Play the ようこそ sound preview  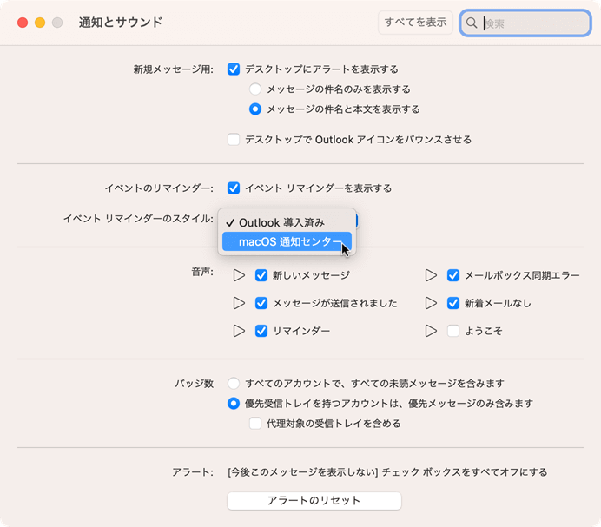coord(431,331)
